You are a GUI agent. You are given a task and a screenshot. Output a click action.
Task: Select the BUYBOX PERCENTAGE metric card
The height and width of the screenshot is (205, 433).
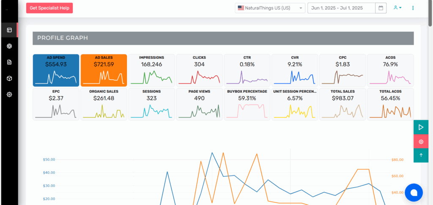pyautogui.click(x=247, y=104)
